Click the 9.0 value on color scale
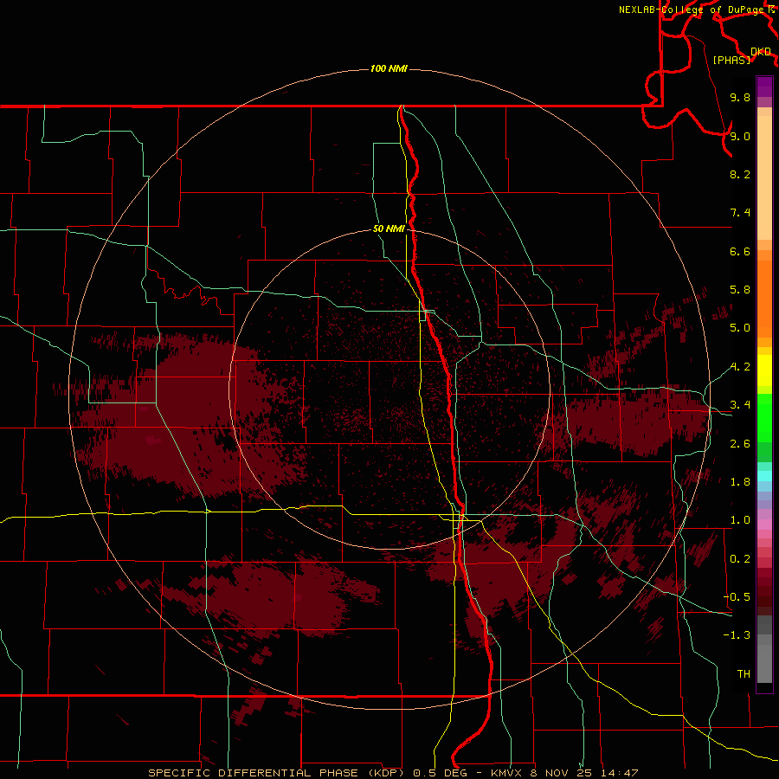This screenshot has height=779, width=779. pyautogui.click(x=740, y=136)
